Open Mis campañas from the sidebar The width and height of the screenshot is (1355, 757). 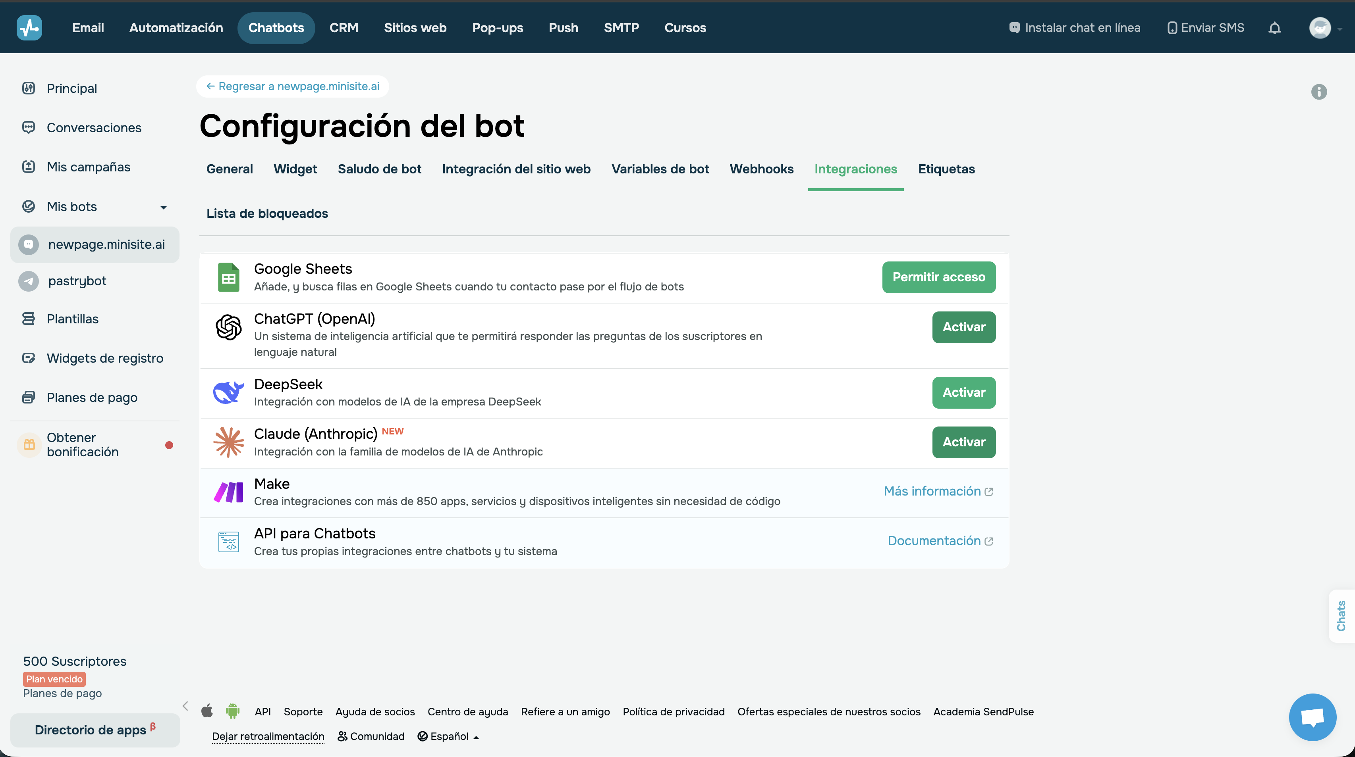(89, 167)
